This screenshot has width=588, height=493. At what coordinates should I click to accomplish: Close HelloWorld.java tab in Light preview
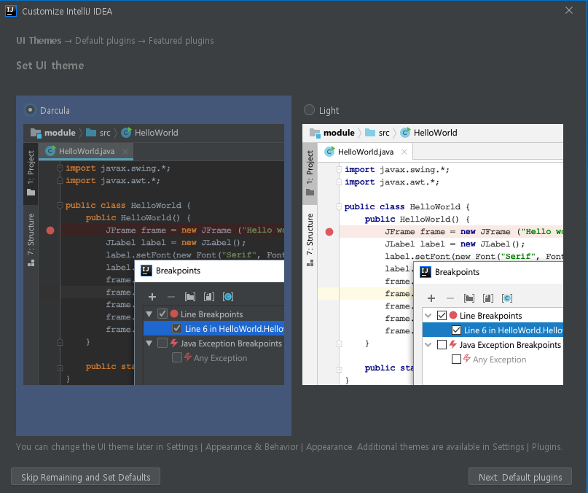point(404,152)
